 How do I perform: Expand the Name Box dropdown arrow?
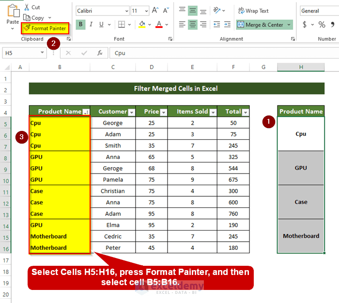click(x=42, y=53)
